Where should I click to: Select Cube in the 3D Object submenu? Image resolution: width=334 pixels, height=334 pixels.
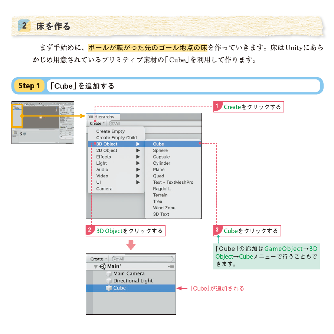coord(173,144)
